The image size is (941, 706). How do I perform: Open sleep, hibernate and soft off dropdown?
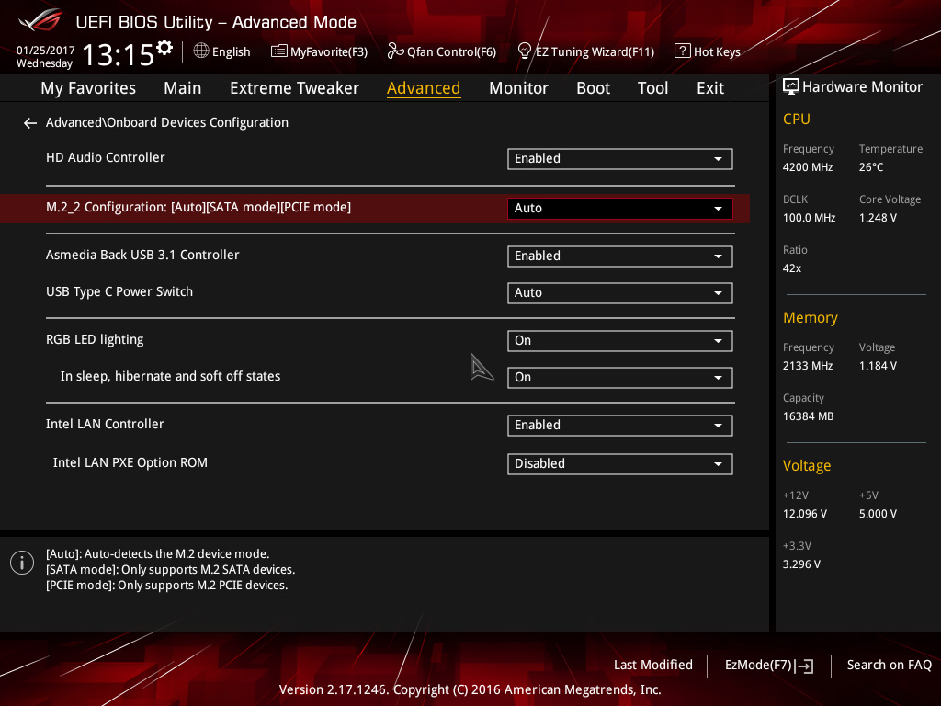[620, 378]
